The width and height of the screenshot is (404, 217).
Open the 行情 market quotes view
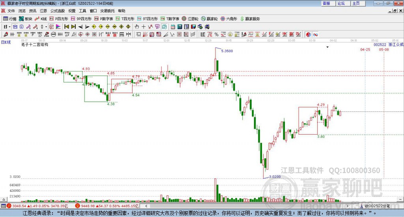coord(10,19)
